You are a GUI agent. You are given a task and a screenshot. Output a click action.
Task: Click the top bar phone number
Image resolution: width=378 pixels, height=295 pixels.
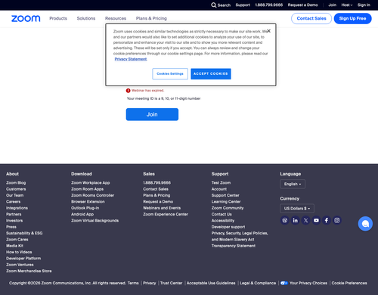click(269, 5)
